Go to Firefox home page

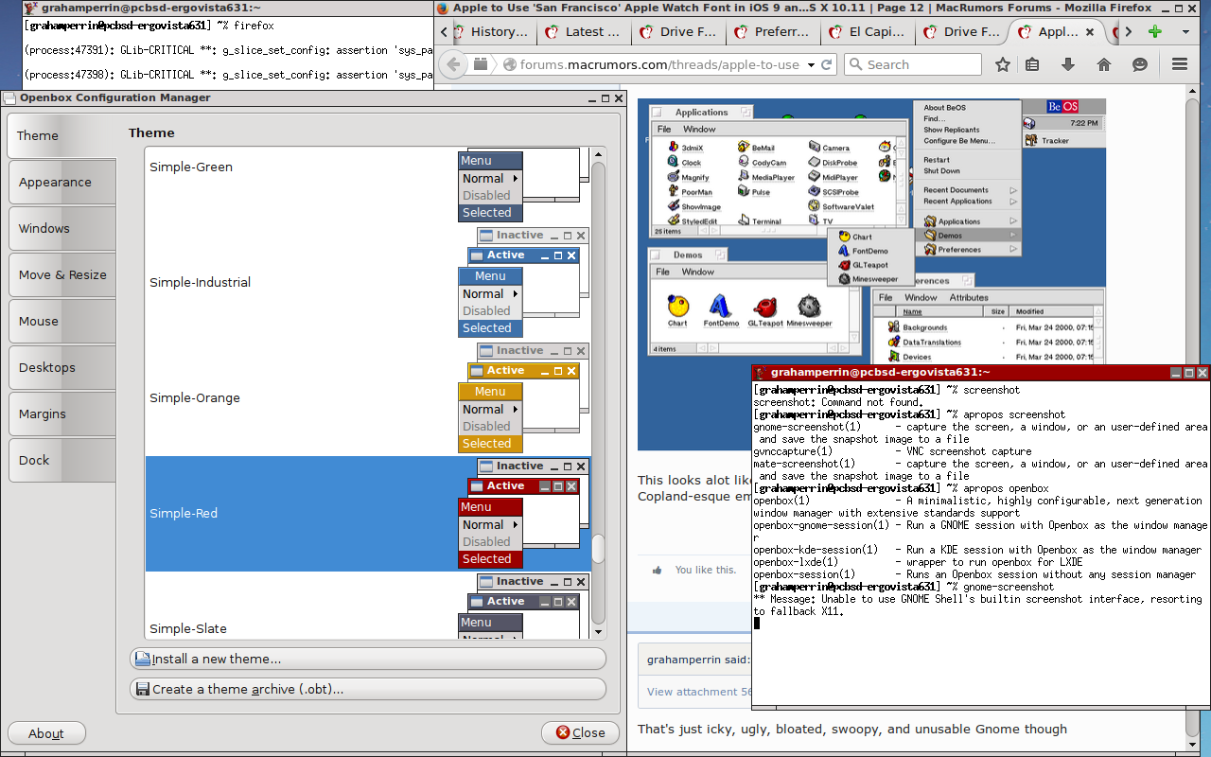(1104, 64)
